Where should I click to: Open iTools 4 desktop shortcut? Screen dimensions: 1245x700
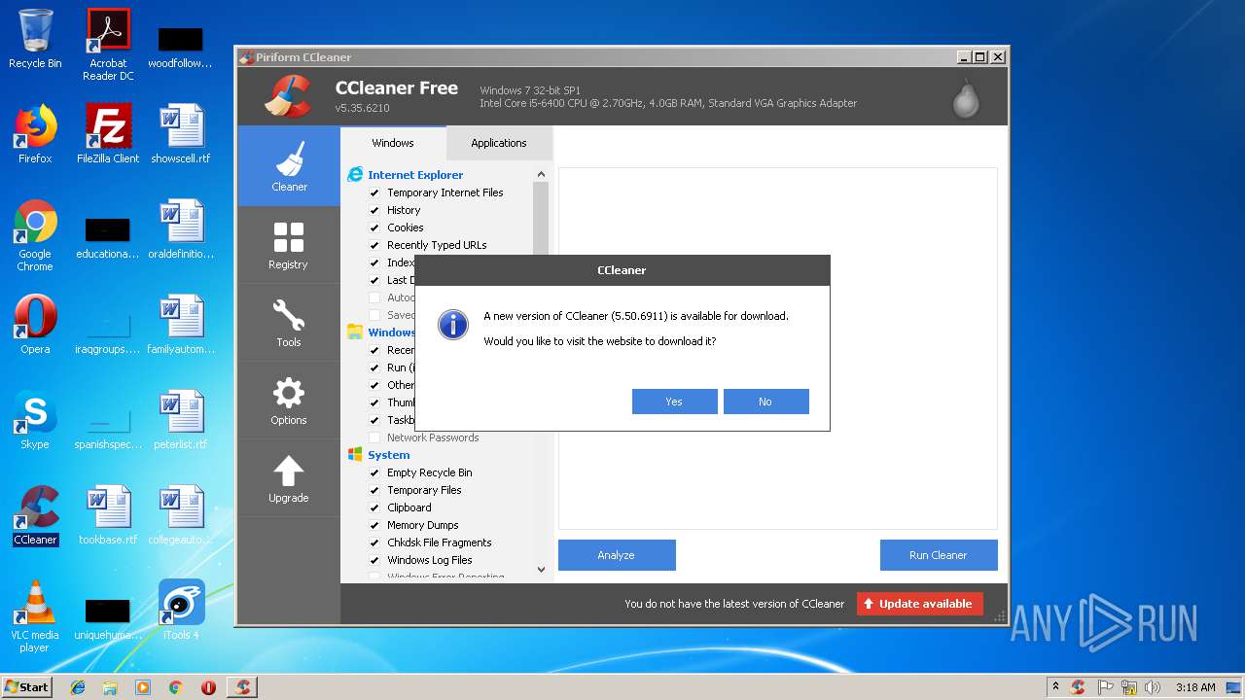[x=181, y=610]
